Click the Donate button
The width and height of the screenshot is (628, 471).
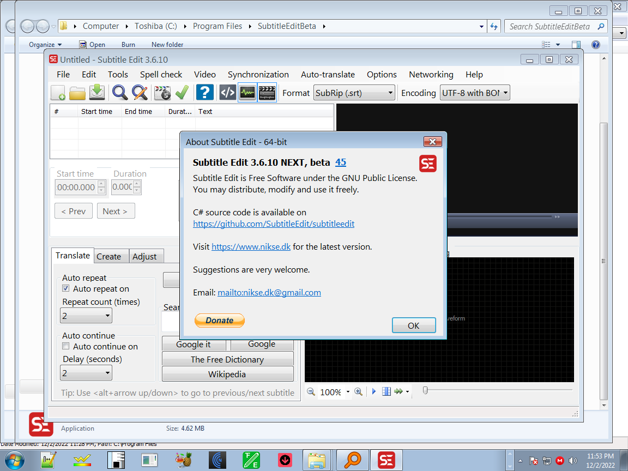tap(220, 321)
